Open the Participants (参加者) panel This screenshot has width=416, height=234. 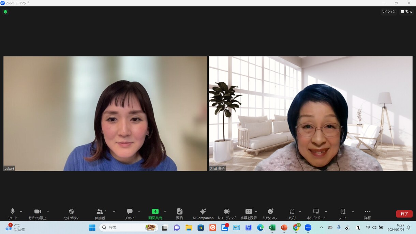click(100, 214)
